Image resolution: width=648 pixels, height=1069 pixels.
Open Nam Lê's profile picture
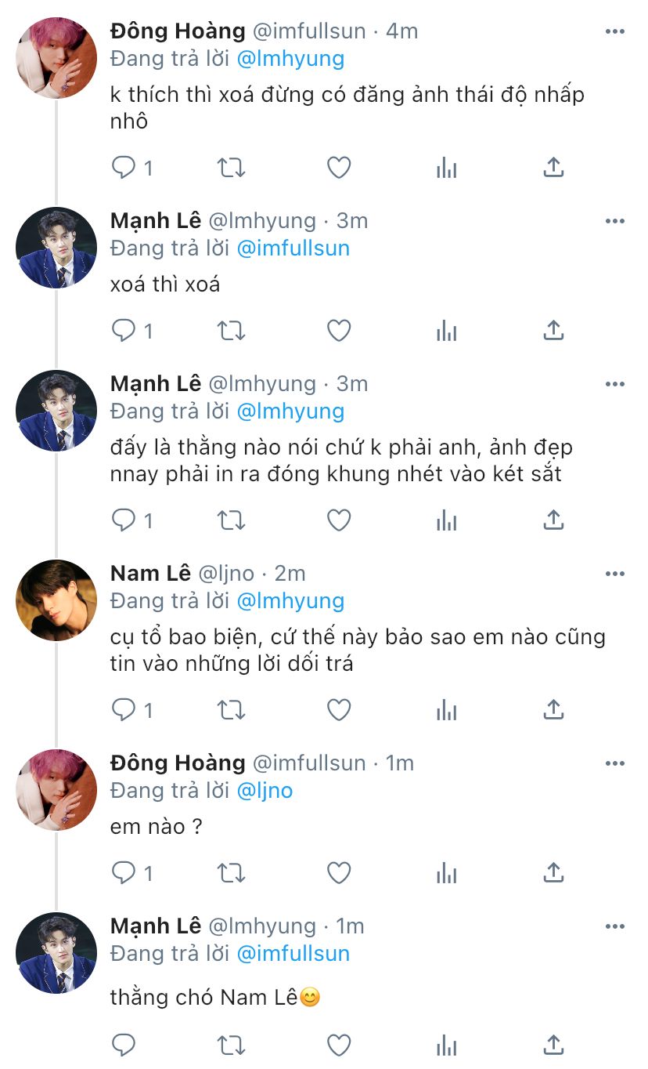pyautogui.click(x=56, y=600)
